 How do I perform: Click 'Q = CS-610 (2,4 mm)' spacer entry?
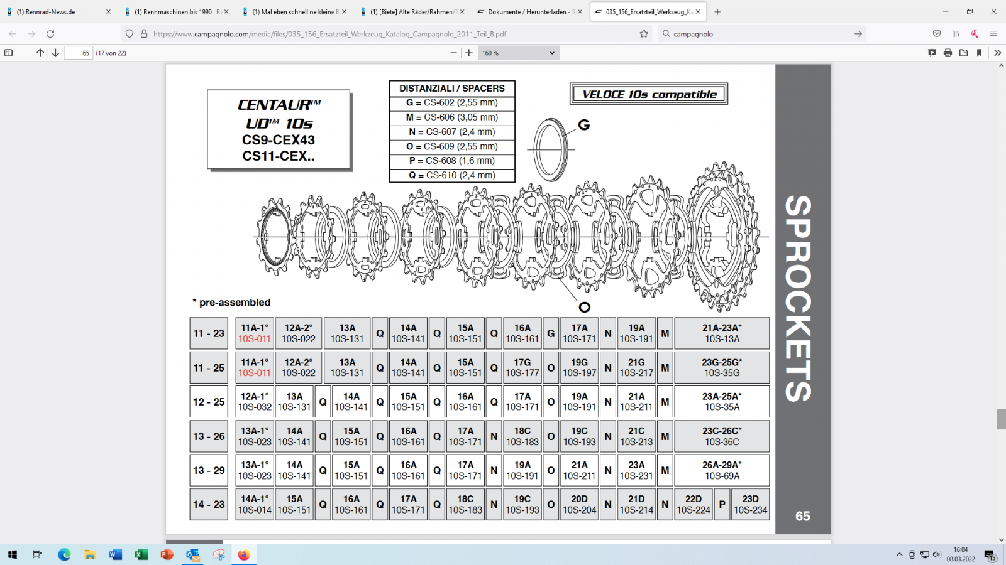pyautogui.click(x=452, y=175)
